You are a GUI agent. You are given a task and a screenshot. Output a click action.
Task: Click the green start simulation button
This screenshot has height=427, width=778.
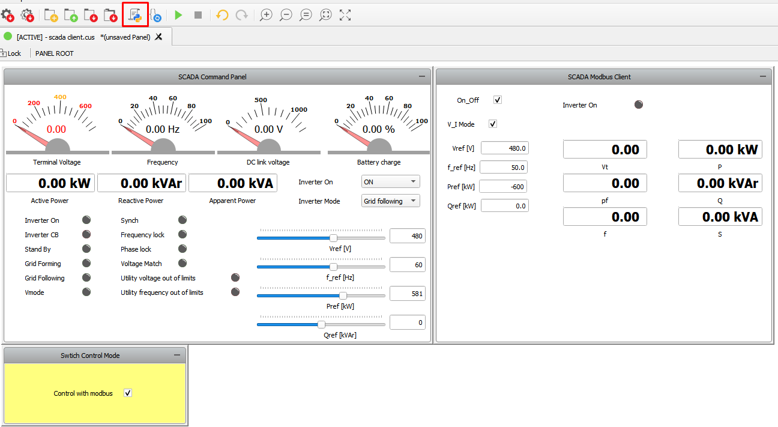point(178,15)
